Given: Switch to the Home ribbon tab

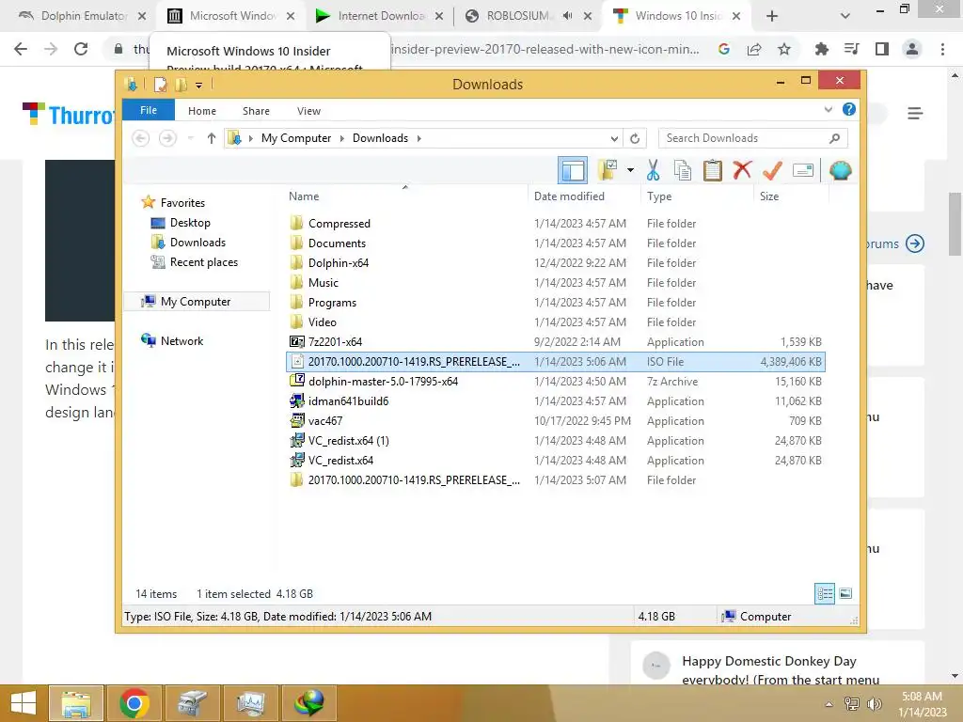Looking at the screenshot, I should tap(202, 111).
